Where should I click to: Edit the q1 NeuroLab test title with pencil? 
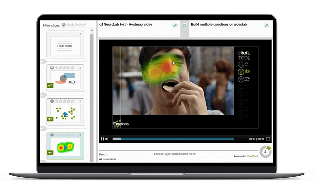click(x=175, y=25)
